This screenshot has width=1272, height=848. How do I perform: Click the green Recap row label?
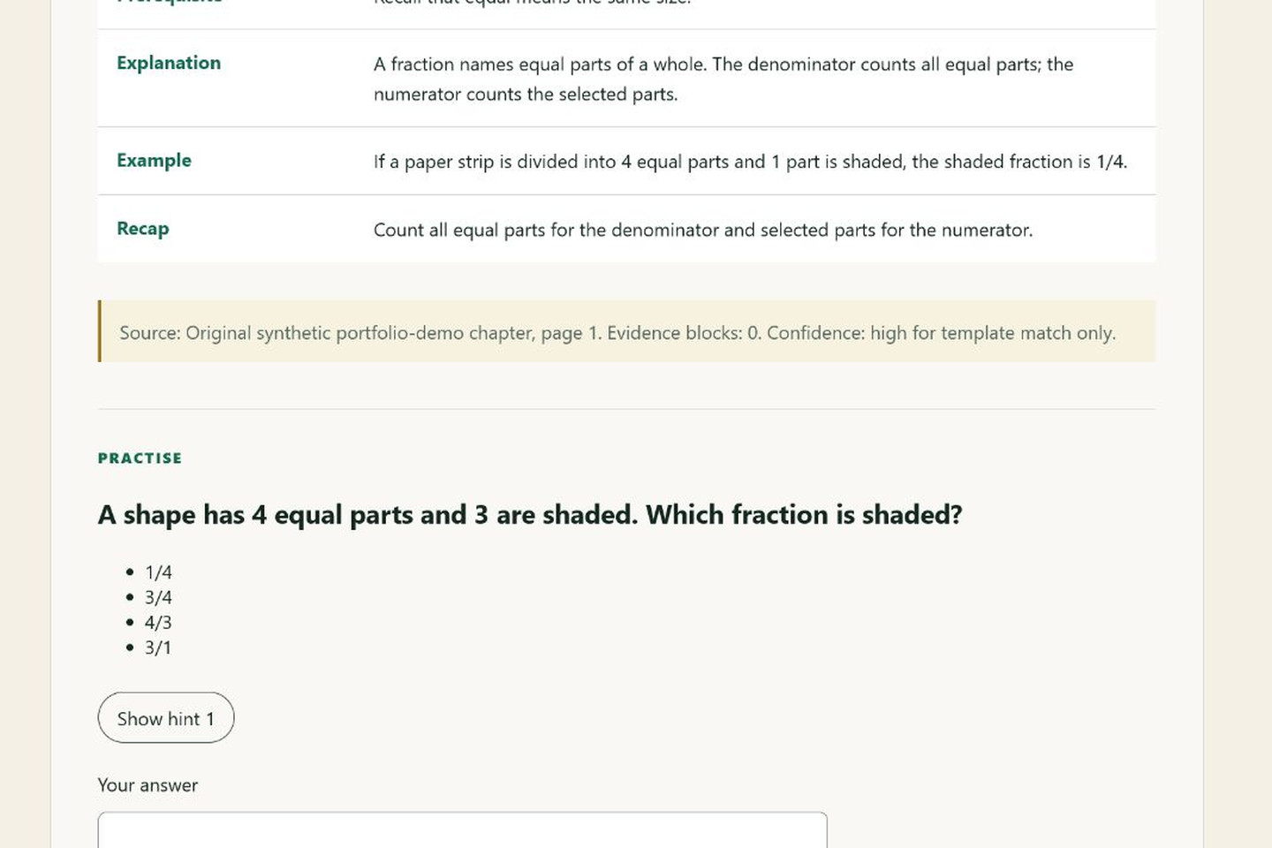142,228
